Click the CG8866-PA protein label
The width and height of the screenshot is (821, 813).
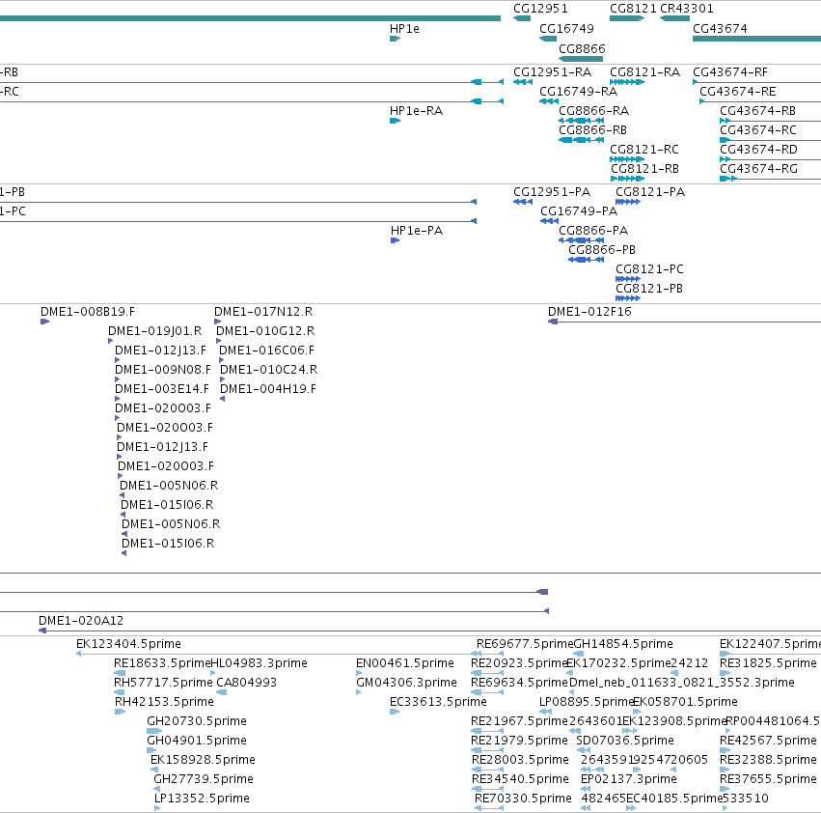(x=593, y=231)
